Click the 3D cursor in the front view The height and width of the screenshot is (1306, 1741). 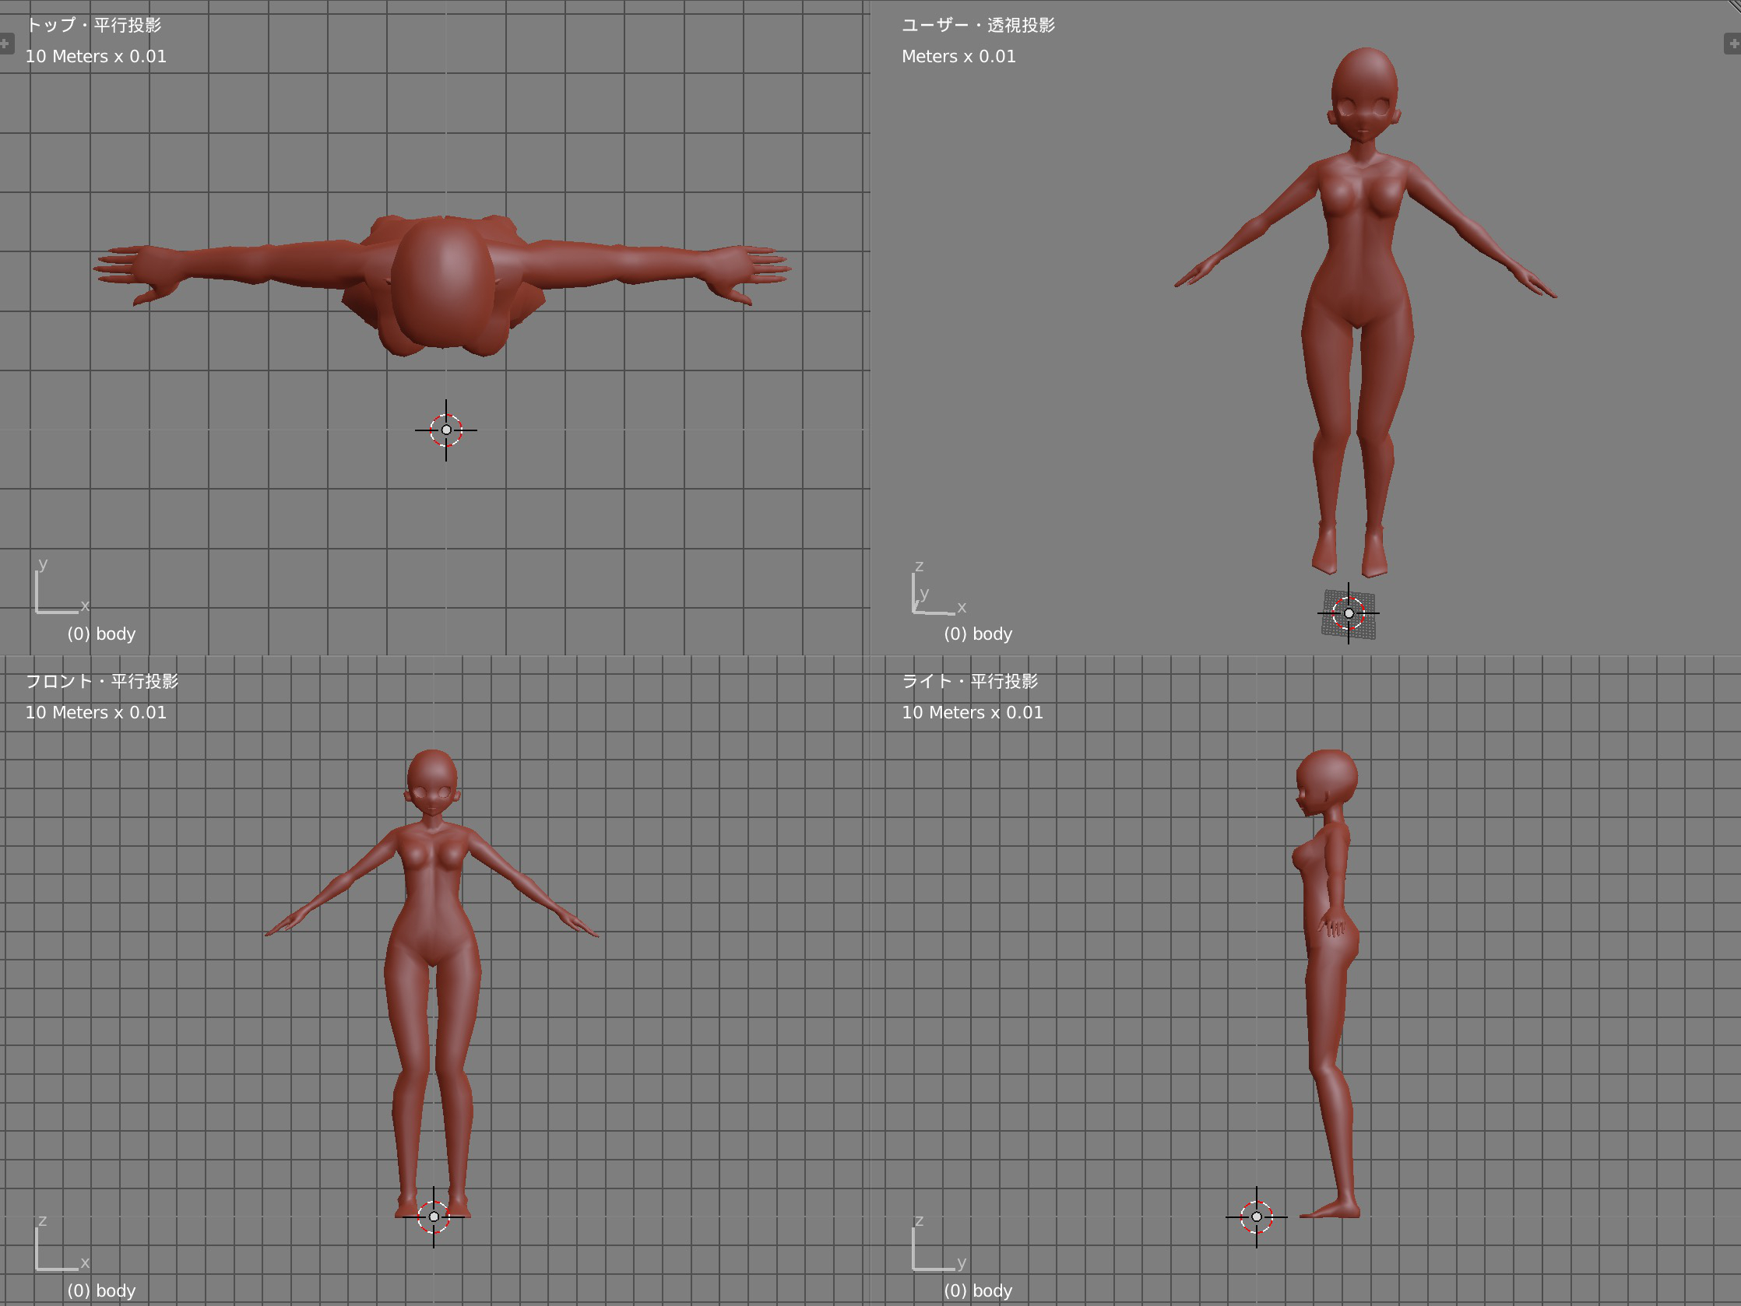[x=434, y=1216]
